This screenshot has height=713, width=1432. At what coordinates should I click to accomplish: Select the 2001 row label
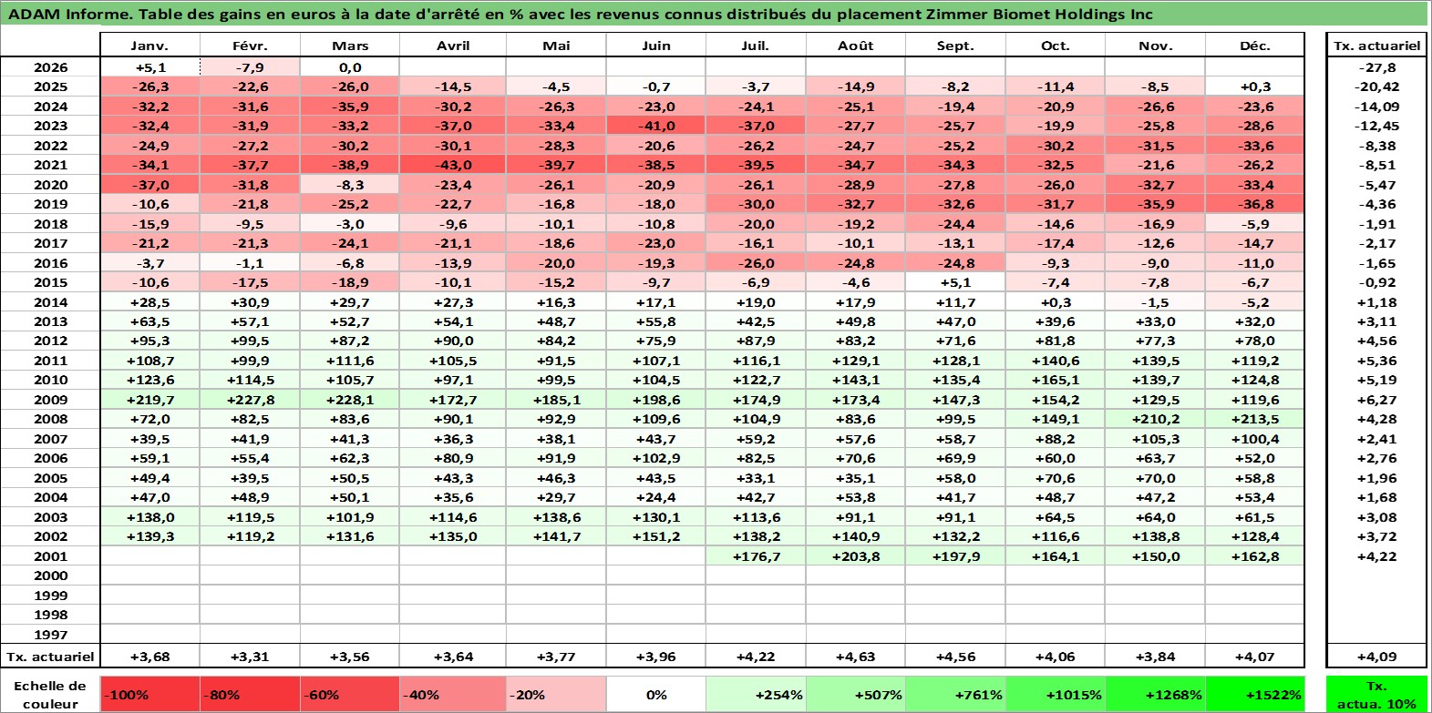50,556
